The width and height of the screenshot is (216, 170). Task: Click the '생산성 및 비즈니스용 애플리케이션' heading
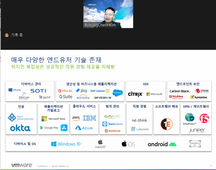tap(91, 84)
